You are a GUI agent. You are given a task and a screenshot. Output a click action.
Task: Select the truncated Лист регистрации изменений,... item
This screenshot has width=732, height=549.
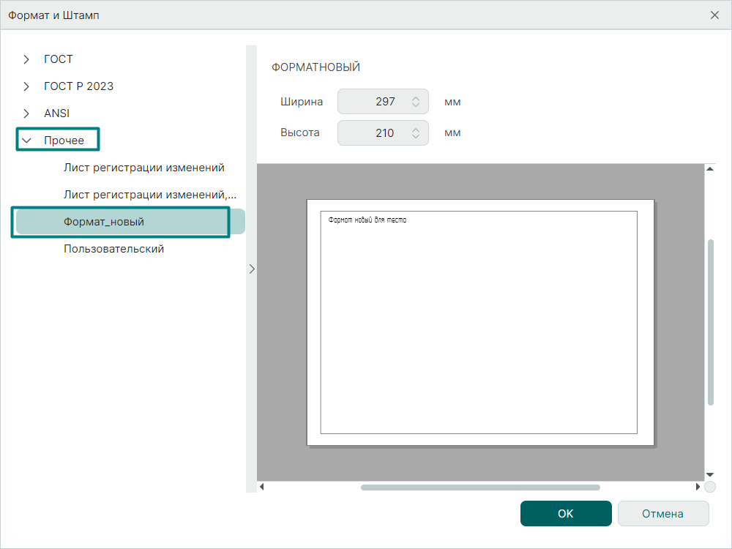(x=150, y=195)
